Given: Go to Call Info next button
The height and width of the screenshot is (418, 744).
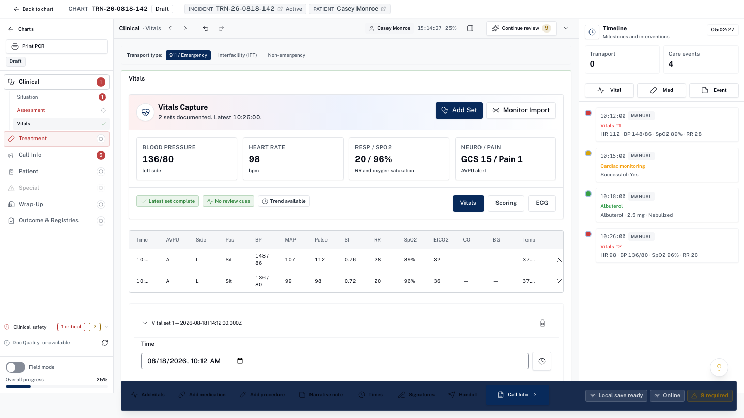Looking at the screenshot, I should point(518,395).
